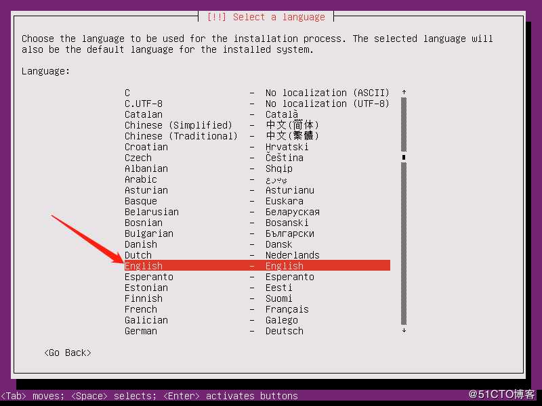The height and width of the screenshot is (406, 542).
Task: Click the scrollbar down arrow
Action: [x=404, y=330]
